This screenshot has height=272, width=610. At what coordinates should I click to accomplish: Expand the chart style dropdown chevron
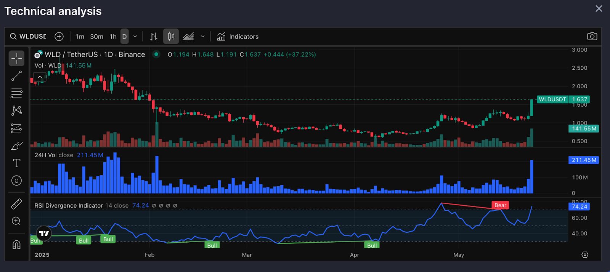tap(202, 37)
